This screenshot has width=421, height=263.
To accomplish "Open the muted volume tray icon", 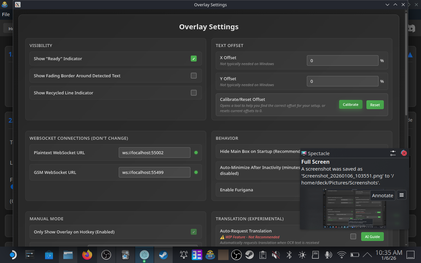I will pyautogui.click(x=276, y=255).
